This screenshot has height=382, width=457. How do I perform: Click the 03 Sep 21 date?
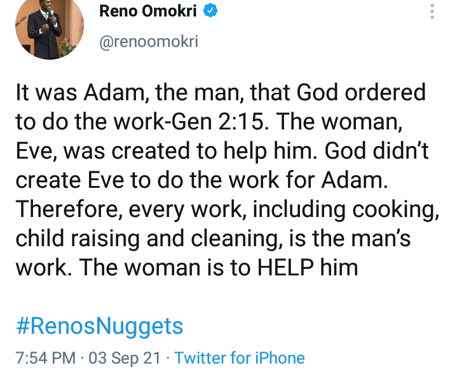point(125,358)
